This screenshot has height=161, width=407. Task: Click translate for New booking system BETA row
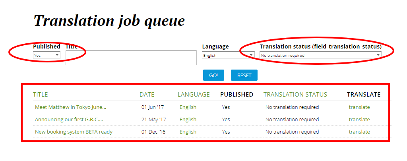coord(359,132)
